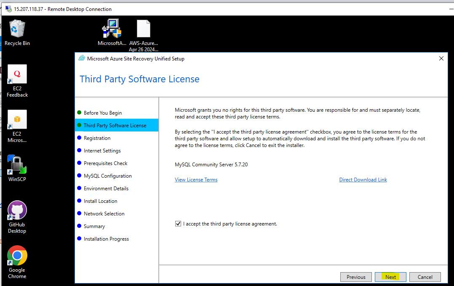Open the View License Terms link
This screenshot has height=286, width=454.
tap(196, 180)
